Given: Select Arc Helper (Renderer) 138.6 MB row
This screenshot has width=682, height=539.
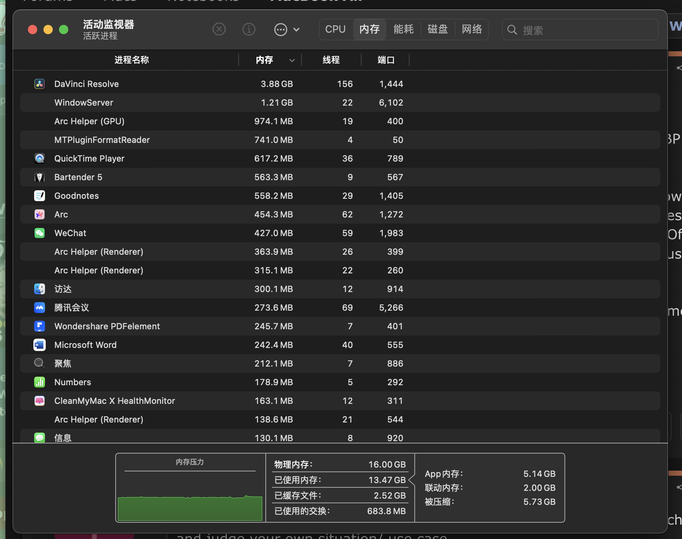Looking at the screenshot, I should [x=340, y=419].
